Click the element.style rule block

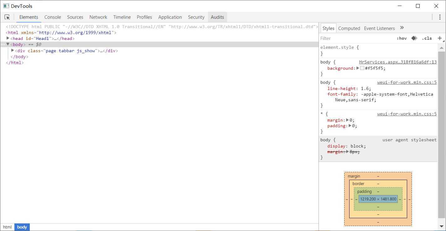(378, 50)
